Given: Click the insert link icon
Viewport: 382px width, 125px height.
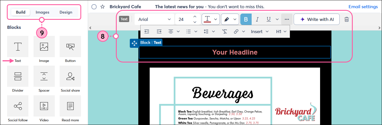Looking at the screenshot, I should (236, 31).
